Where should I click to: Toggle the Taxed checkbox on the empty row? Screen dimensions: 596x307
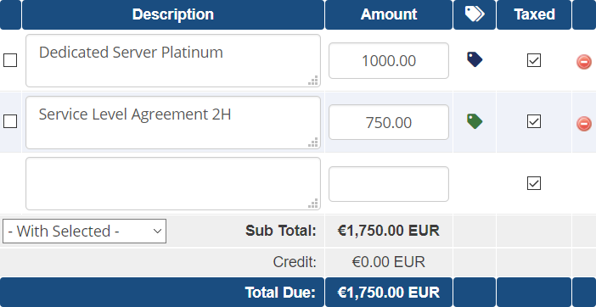(534, 183)
